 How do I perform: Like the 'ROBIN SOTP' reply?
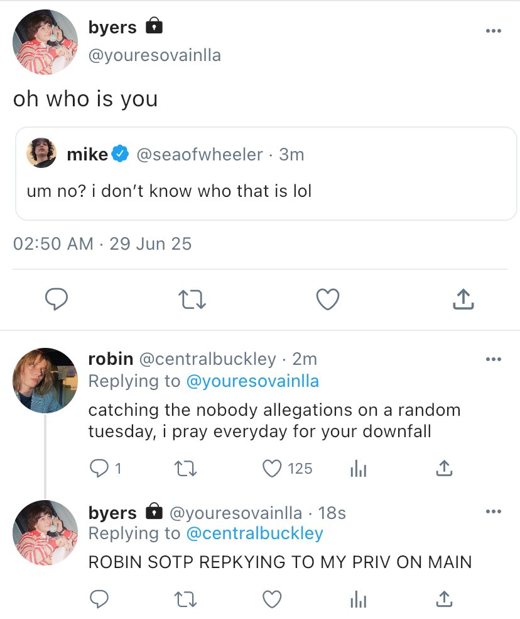[272, 599]
